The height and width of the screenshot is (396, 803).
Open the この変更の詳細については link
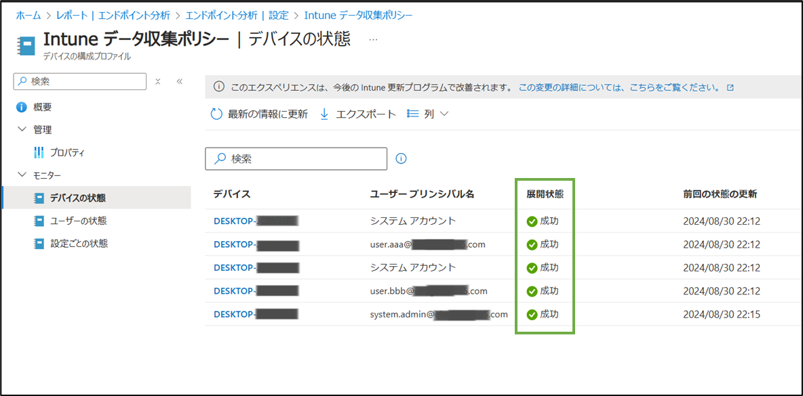pyautogui.click(x=621, y=87)
